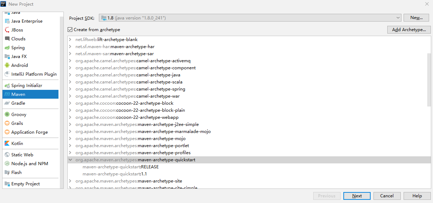The width and height of the screenshot is (433, 203).
Task: Collapse maven-archetype-quickstart node
Action: 71,160
